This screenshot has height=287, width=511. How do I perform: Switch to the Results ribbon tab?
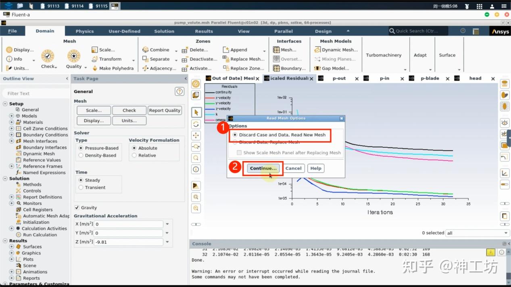click(204, 31)
